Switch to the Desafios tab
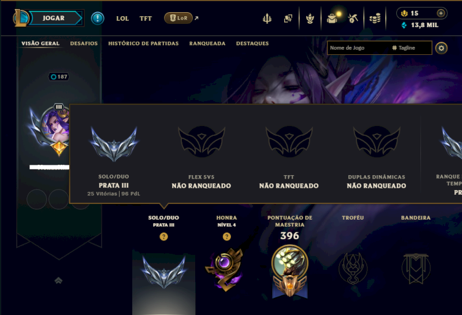Viewport: 462px width, 315px height. point(84,43)
